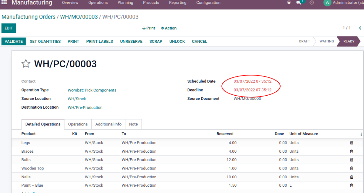The height and width of the screenshot is (193, 364).
Task: Click the EDIT button
Action: click(x=9, y=28)
